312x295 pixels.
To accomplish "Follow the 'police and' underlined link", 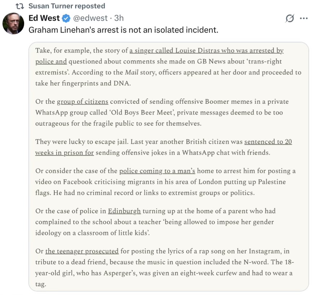I will 51,62.
